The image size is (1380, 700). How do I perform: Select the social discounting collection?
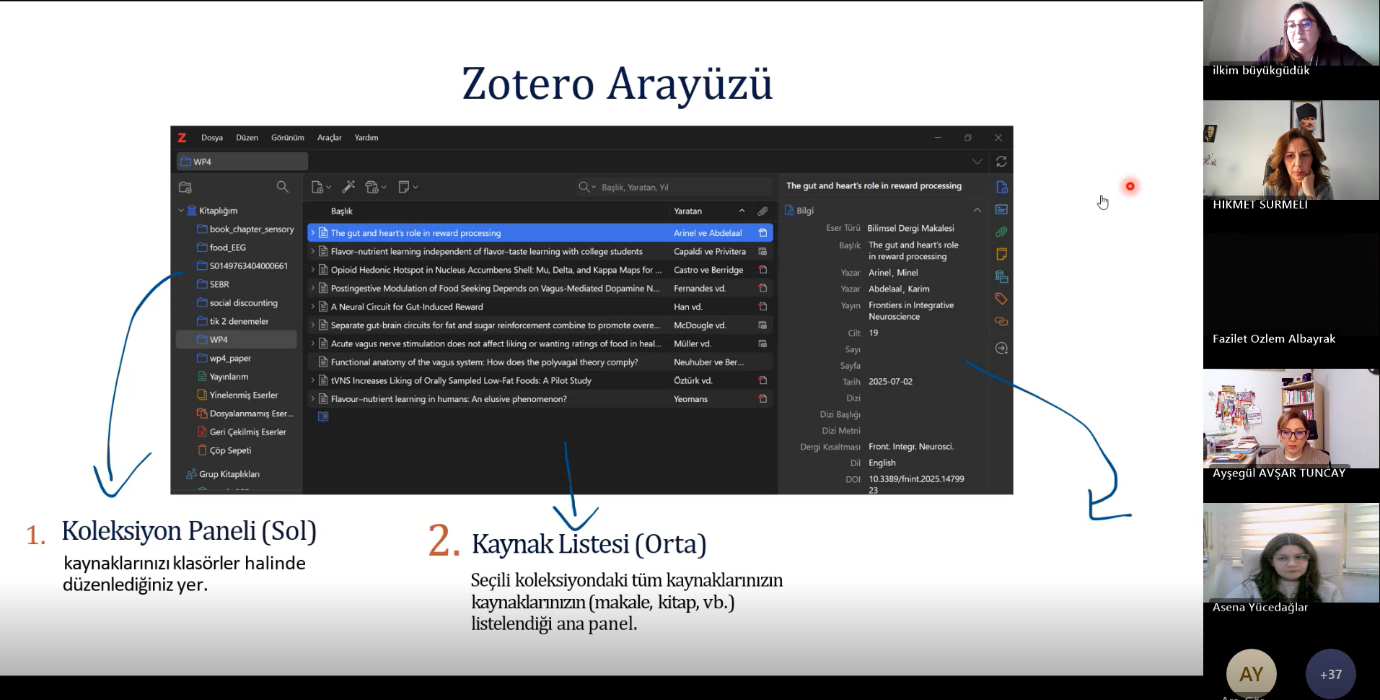tap(243, 303)
